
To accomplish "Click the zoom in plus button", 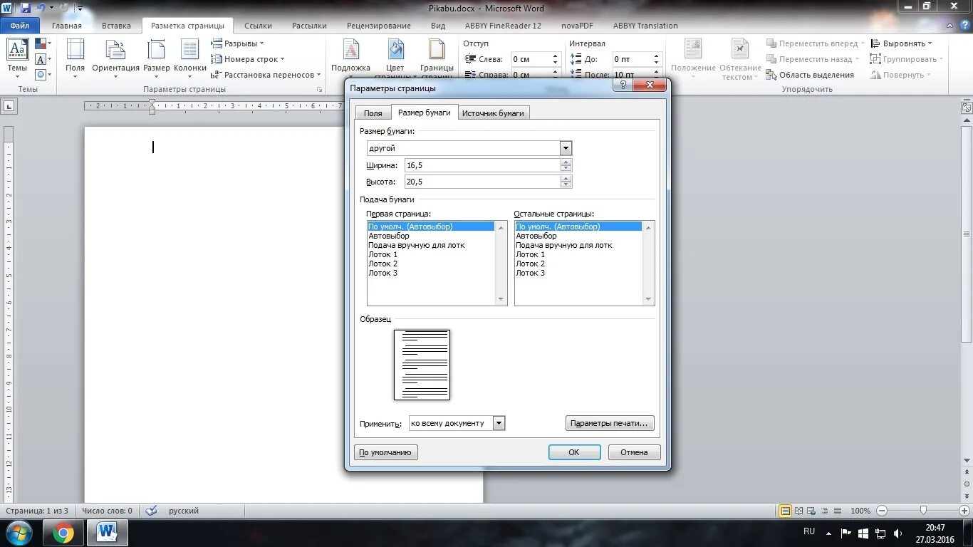I will tap(964, 511).
